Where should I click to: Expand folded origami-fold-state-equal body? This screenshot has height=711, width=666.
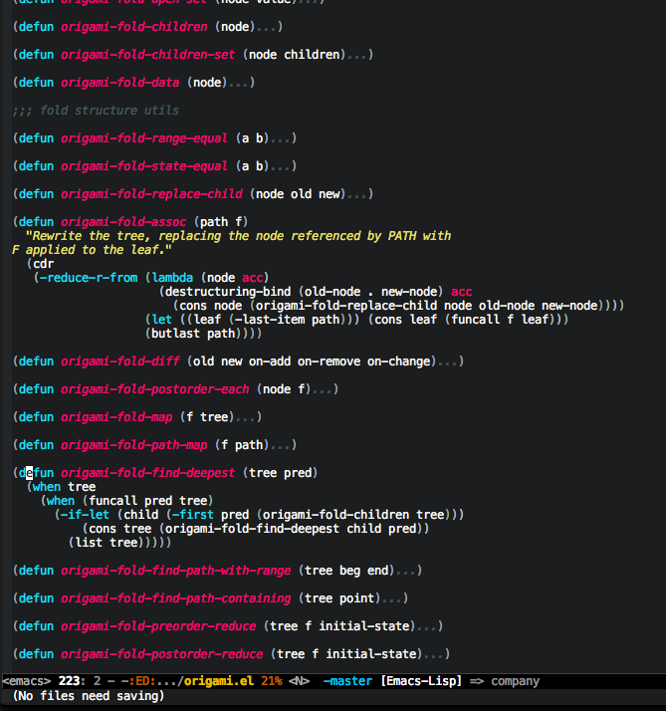pos(282,168)
